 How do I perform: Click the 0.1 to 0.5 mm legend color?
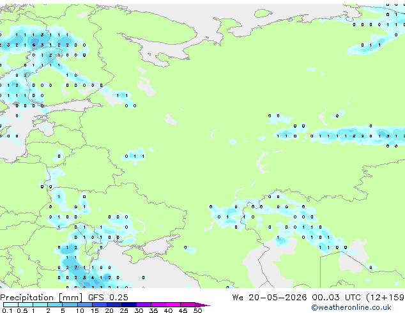[11, 305]
